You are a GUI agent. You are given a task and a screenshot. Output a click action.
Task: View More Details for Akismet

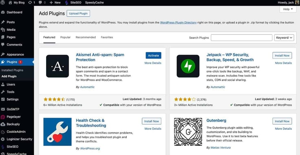[x=153, y=63]
